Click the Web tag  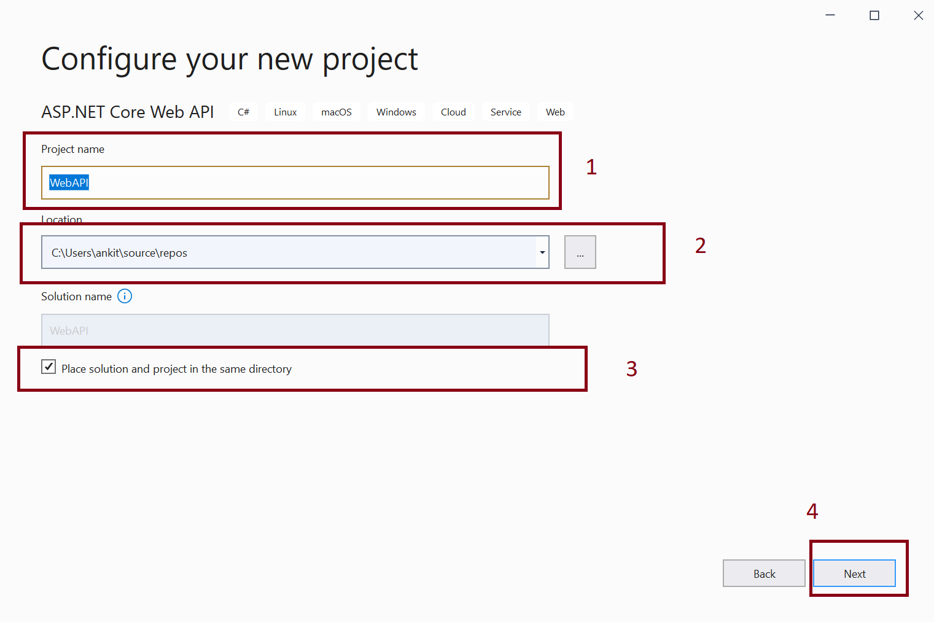[555, 112]
